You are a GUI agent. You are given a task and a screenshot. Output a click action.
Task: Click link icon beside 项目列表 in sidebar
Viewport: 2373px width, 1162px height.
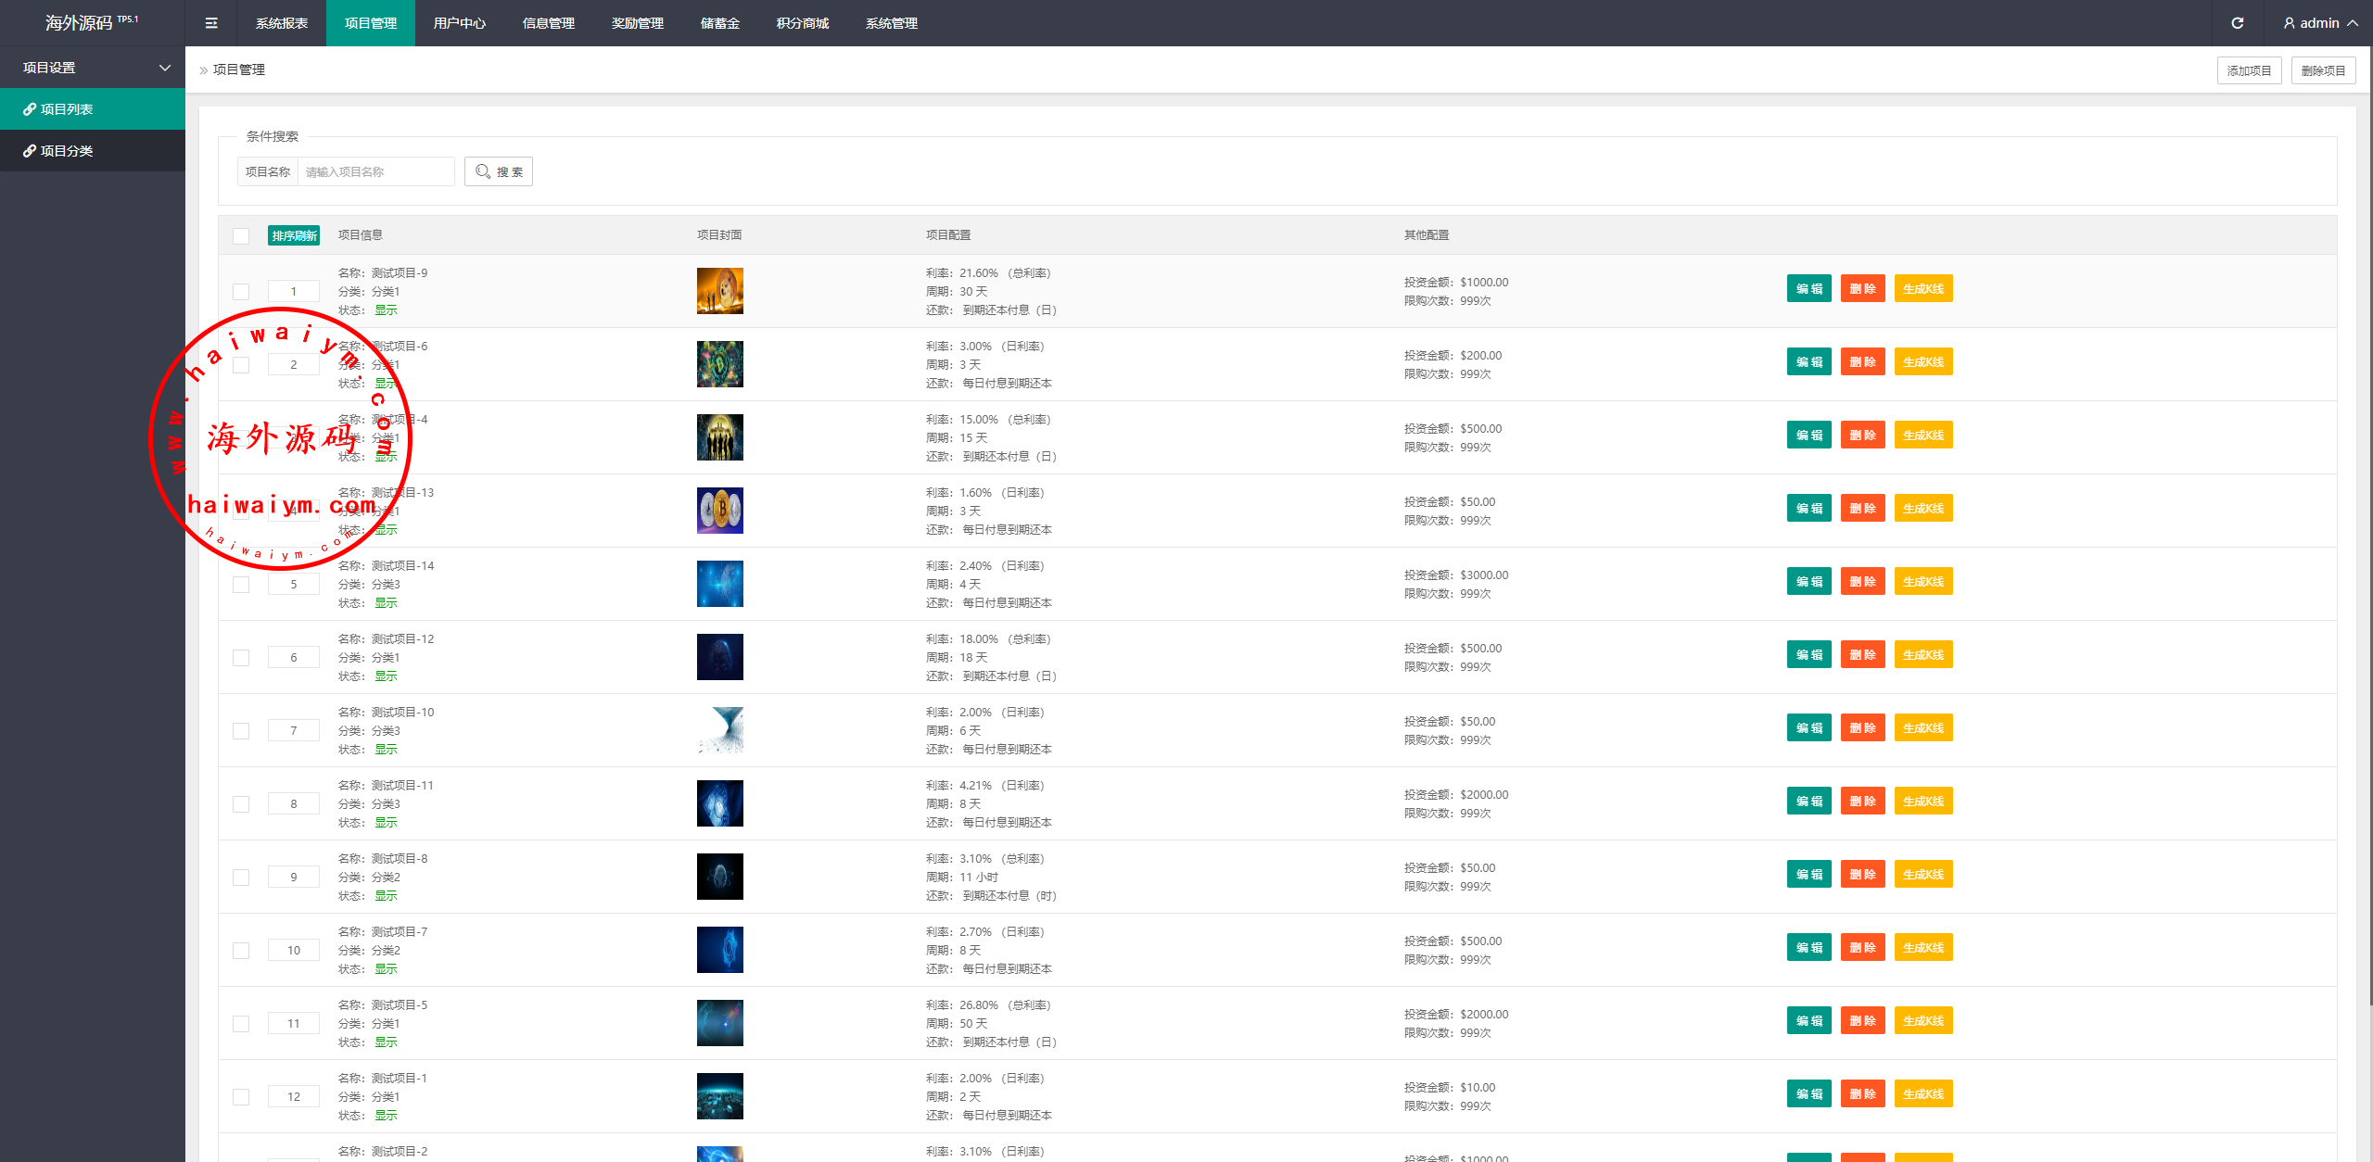click(x=29, y=109)
